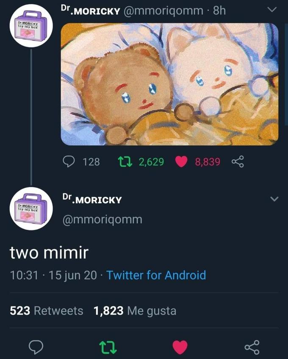Click the @mmoriqomm handle under the main tweet name

[x=102, y=220]
